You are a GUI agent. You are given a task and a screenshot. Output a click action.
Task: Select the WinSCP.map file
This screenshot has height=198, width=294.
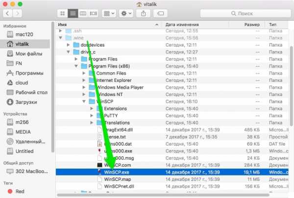click(117, 180)
